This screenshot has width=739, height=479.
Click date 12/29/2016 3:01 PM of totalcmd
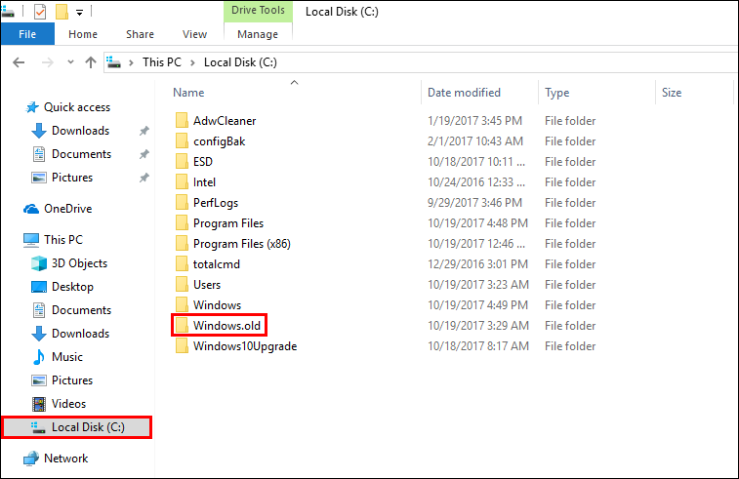tap(477, 264)
